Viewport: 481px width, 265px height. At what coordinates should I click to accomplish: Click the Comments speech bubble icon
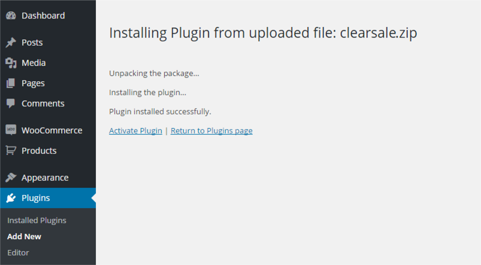[10, 103]
